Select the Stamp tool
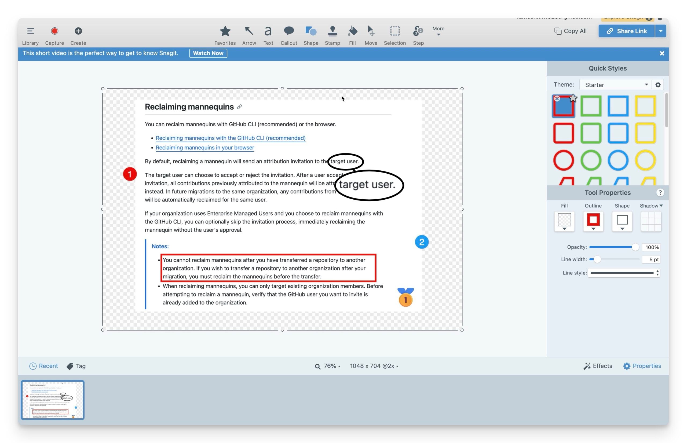Screen dimensions: 687x443 click(x=332, y=31)
